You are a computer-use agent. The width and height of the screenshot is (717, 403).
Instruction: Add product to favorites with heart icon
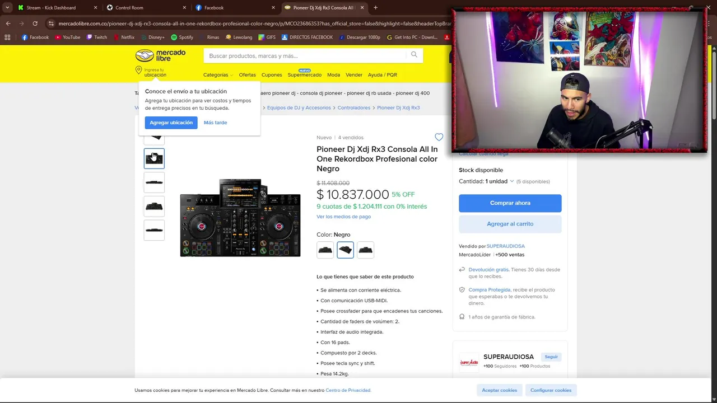[439, 137]
